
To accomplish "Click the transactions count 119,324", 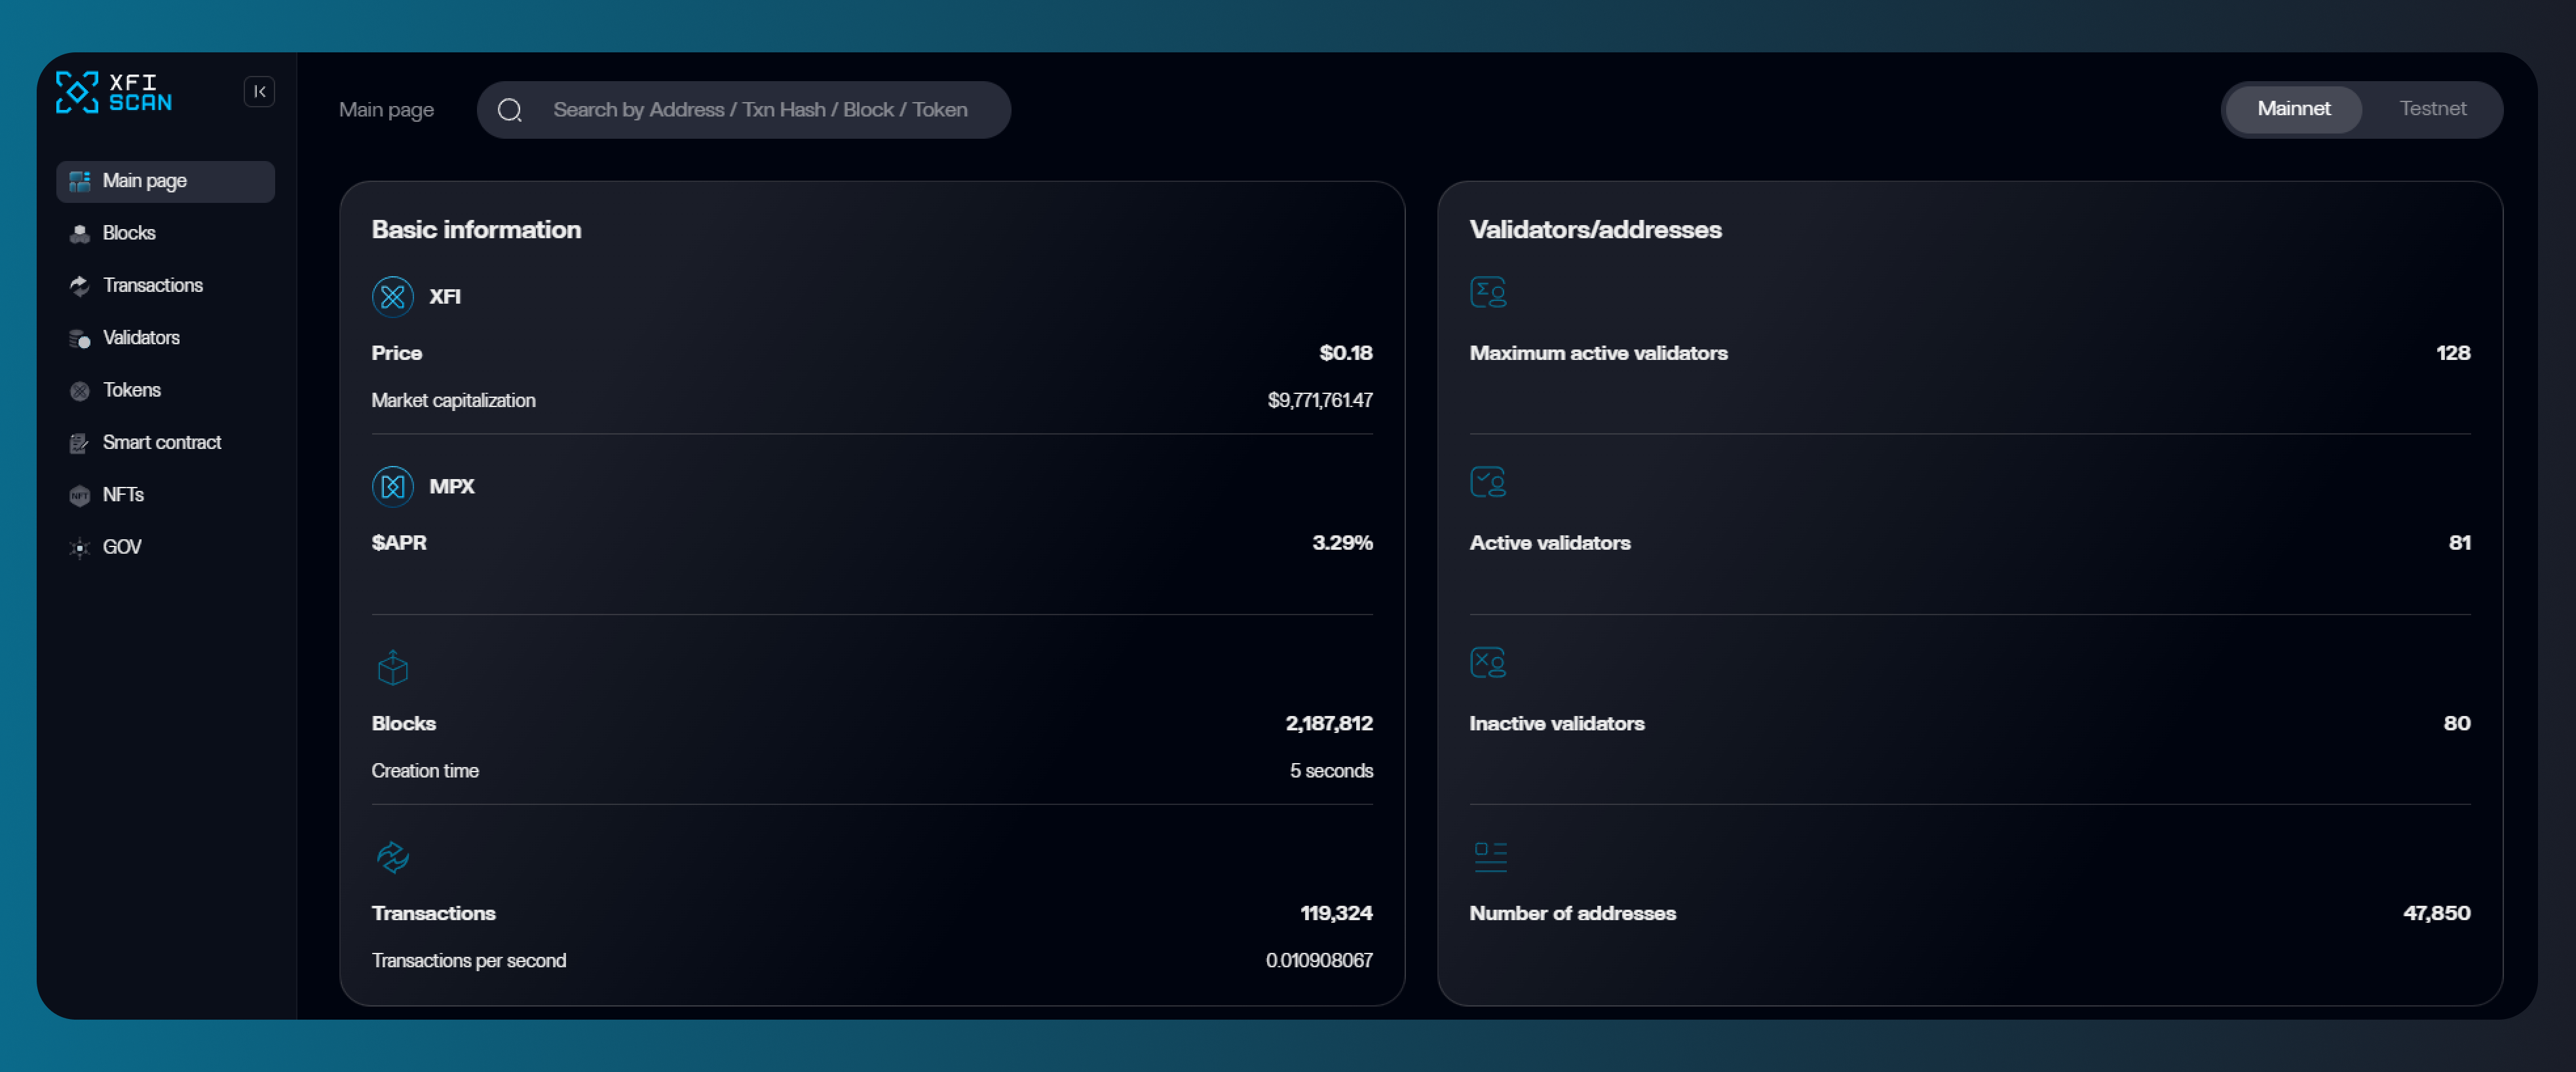I will pos(1336,913).
